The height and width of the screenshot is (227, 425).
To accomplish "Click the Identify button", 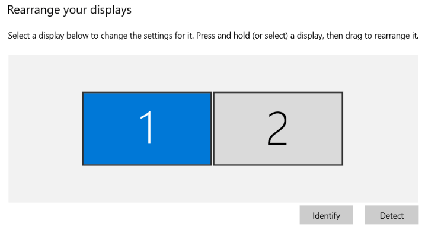I will [327, 215].
